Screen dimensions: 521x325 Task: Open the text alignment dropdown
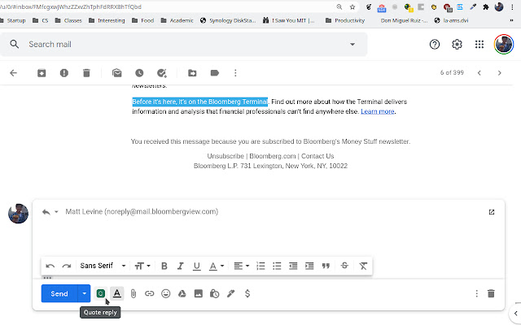(242, 266)
